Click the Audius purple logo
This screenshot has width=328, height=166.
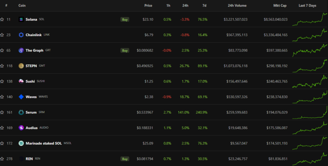tap(21, 128)
